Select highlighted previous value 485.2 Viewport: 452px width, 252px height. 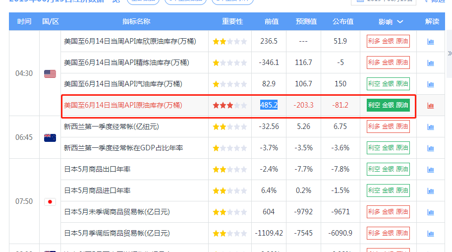(x=269, y=105)
